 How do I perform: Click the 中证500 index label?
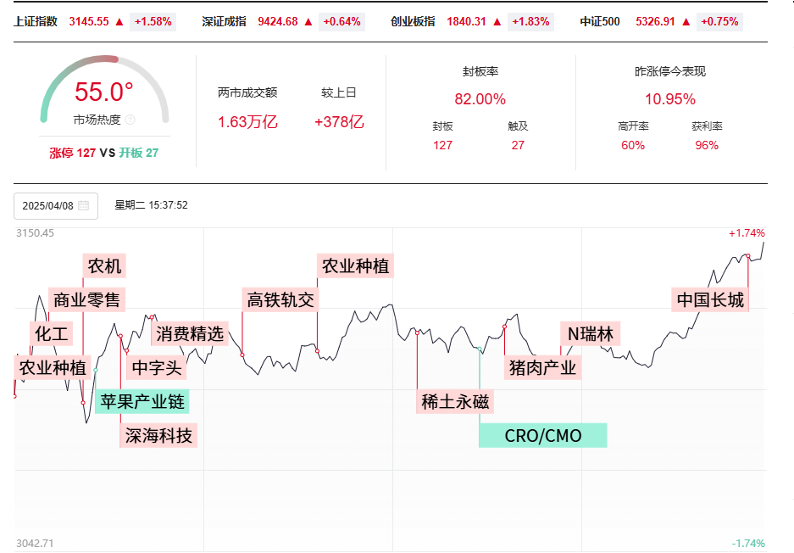[600, 21]
